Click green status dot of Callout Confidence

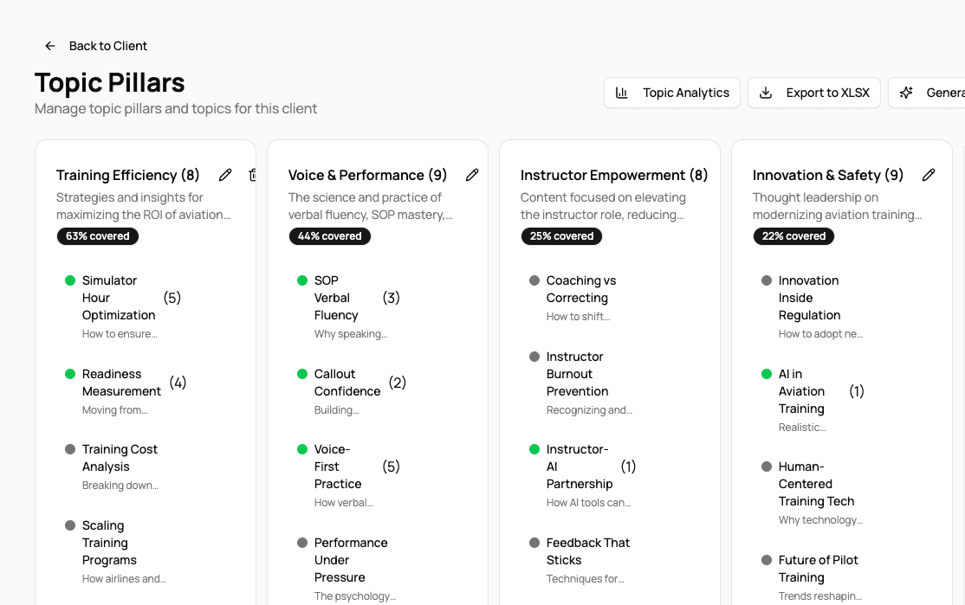pyautogui.click(x=302, y=374)
